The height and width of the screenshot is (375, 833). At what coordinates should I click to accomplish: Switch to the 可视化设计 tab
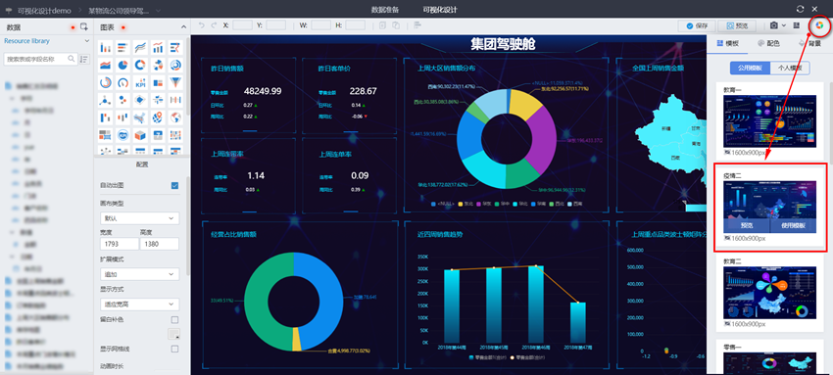pyautogui.click(x=440, y=10)
